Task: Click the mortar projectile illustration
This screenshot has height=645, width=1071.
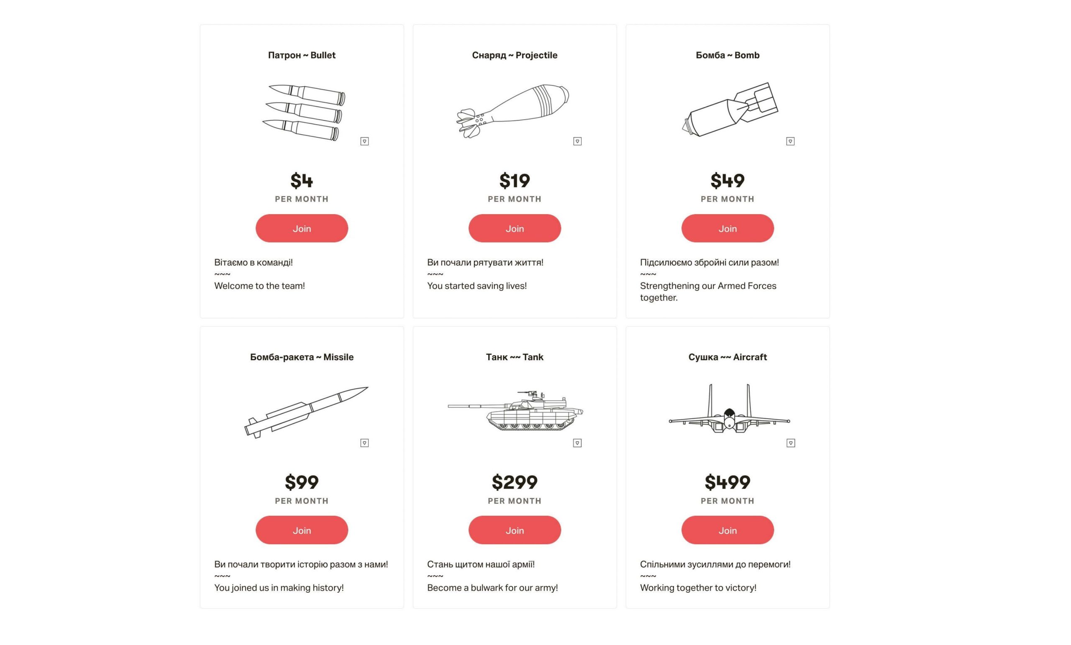Action: click(513, 110)
